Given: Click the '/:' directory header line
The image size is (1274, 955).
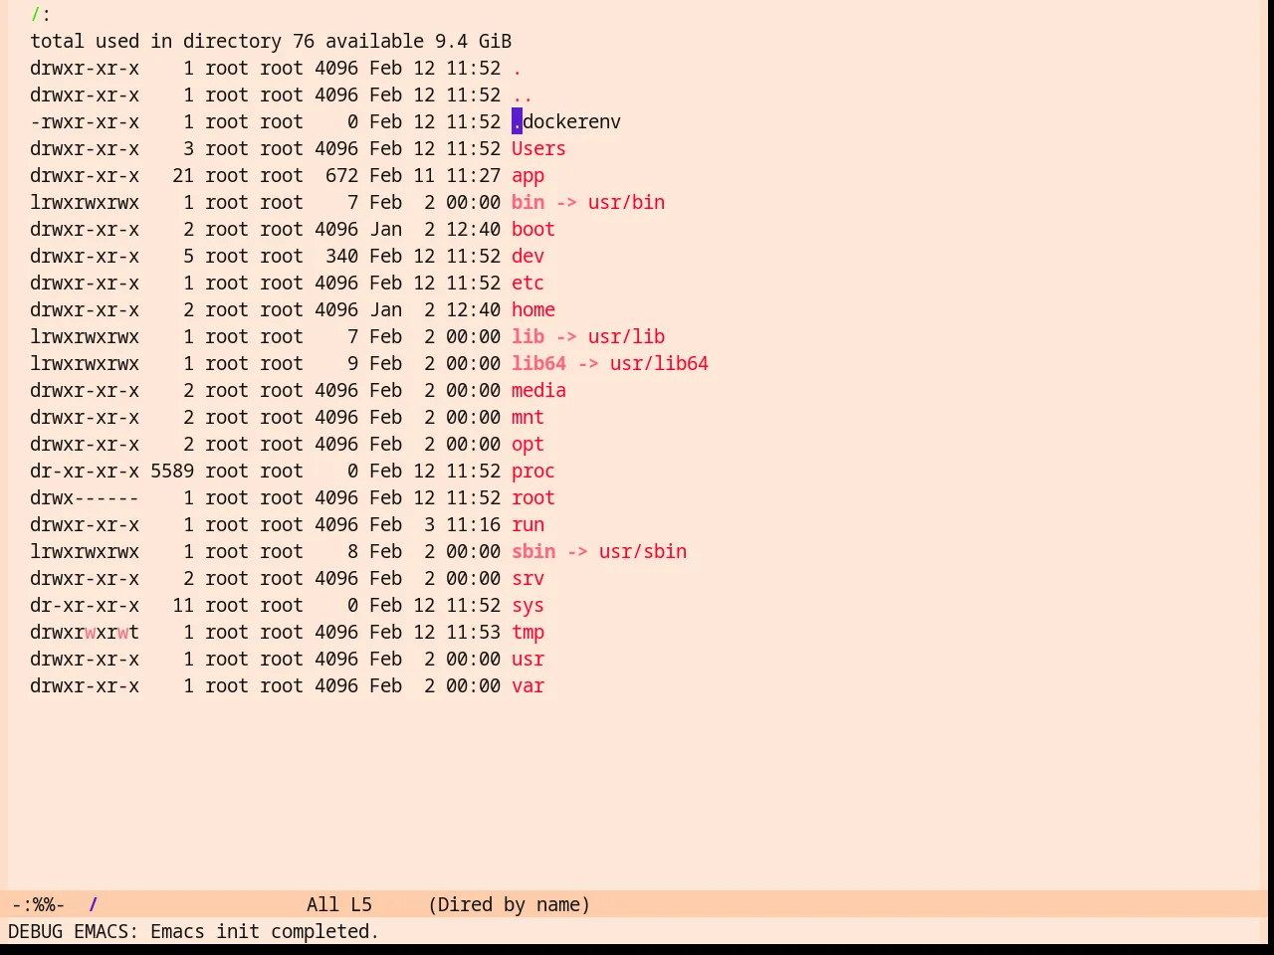Looking at the screenshot, I should (x=41, y=15).
